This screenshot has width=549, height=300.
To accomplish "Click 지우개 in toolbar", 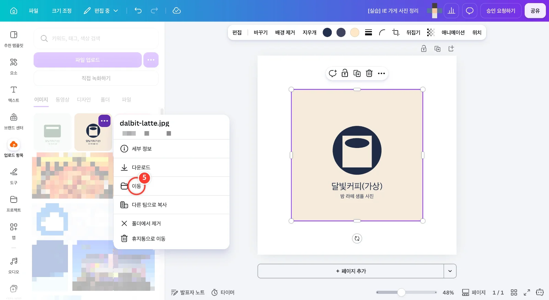I will click(309, 32).
